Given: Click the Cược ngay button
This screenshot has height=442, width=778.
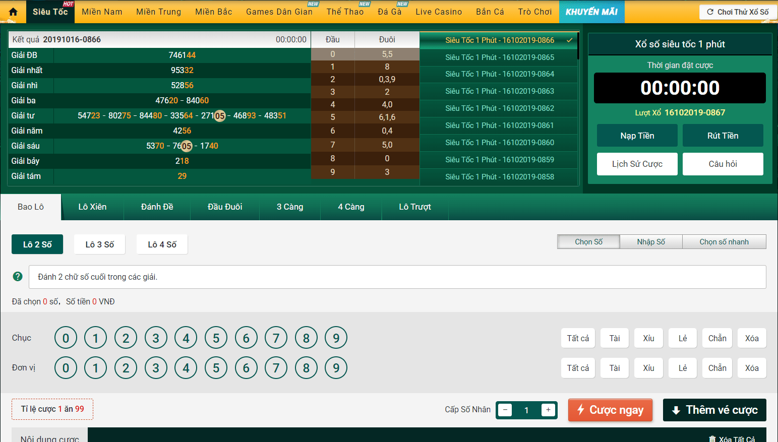Looking at the screenshot, I should pos(610,410).
